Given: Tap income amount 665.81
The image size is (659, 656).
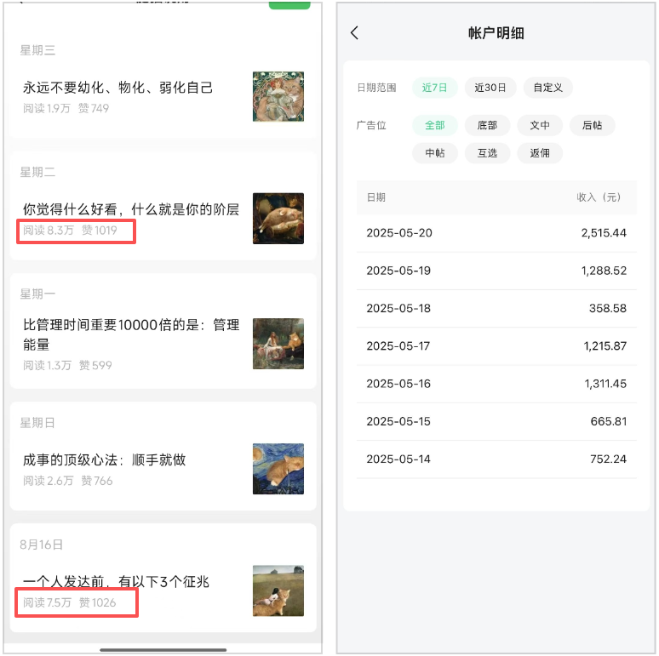Looking at the screenshot, I should (608, 422).
